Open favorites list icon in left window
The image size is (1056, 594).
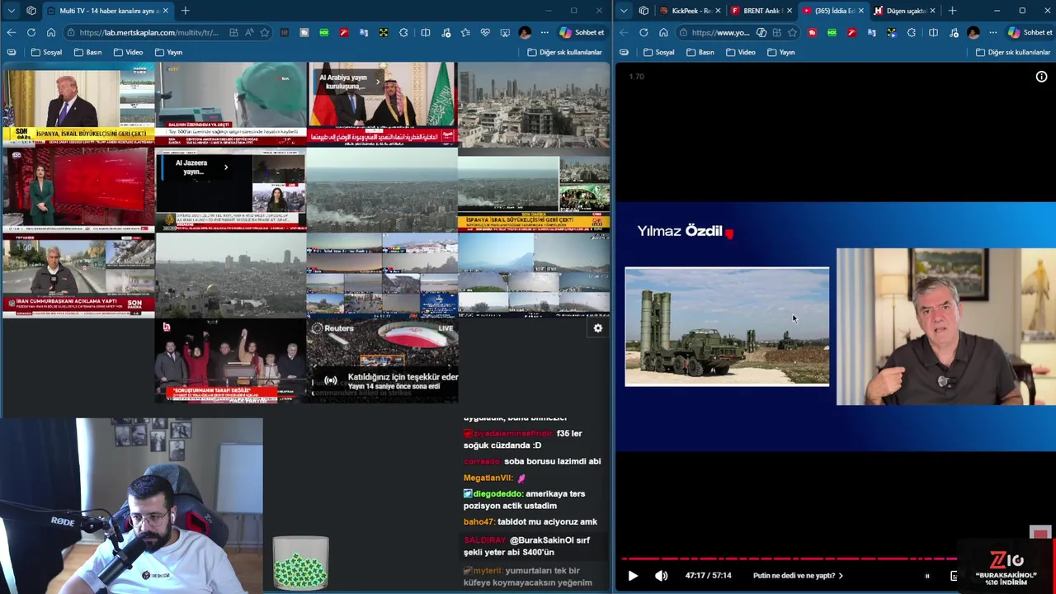click(x=465, y=32)
